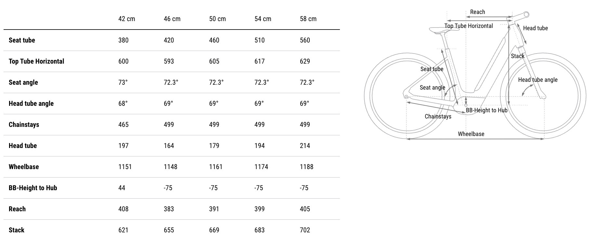Viewport: 594px width, 246px height.
Task: Click the Stack row label in table
Action: 17,230
